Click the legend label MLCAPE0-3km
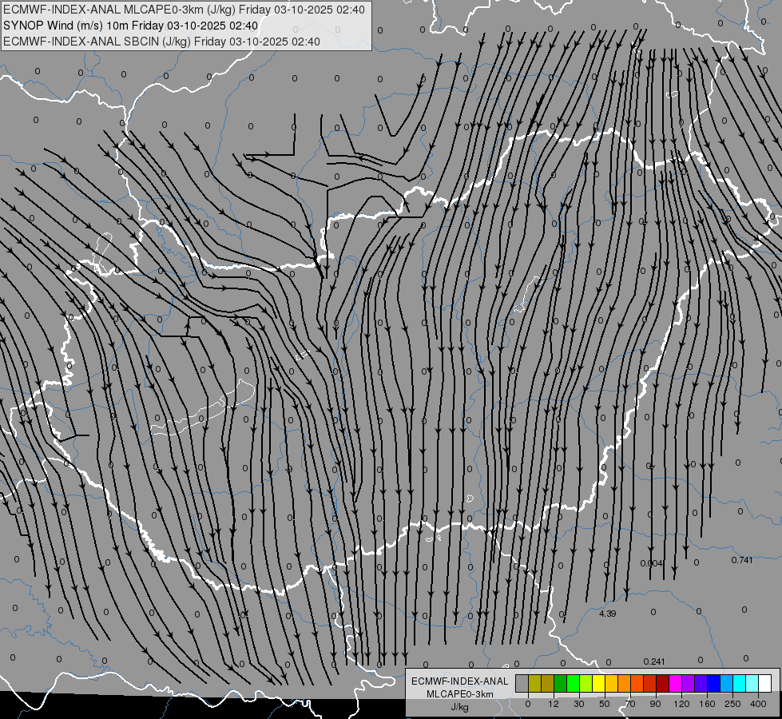Screen dimensions: 782x719 point(460,694)
